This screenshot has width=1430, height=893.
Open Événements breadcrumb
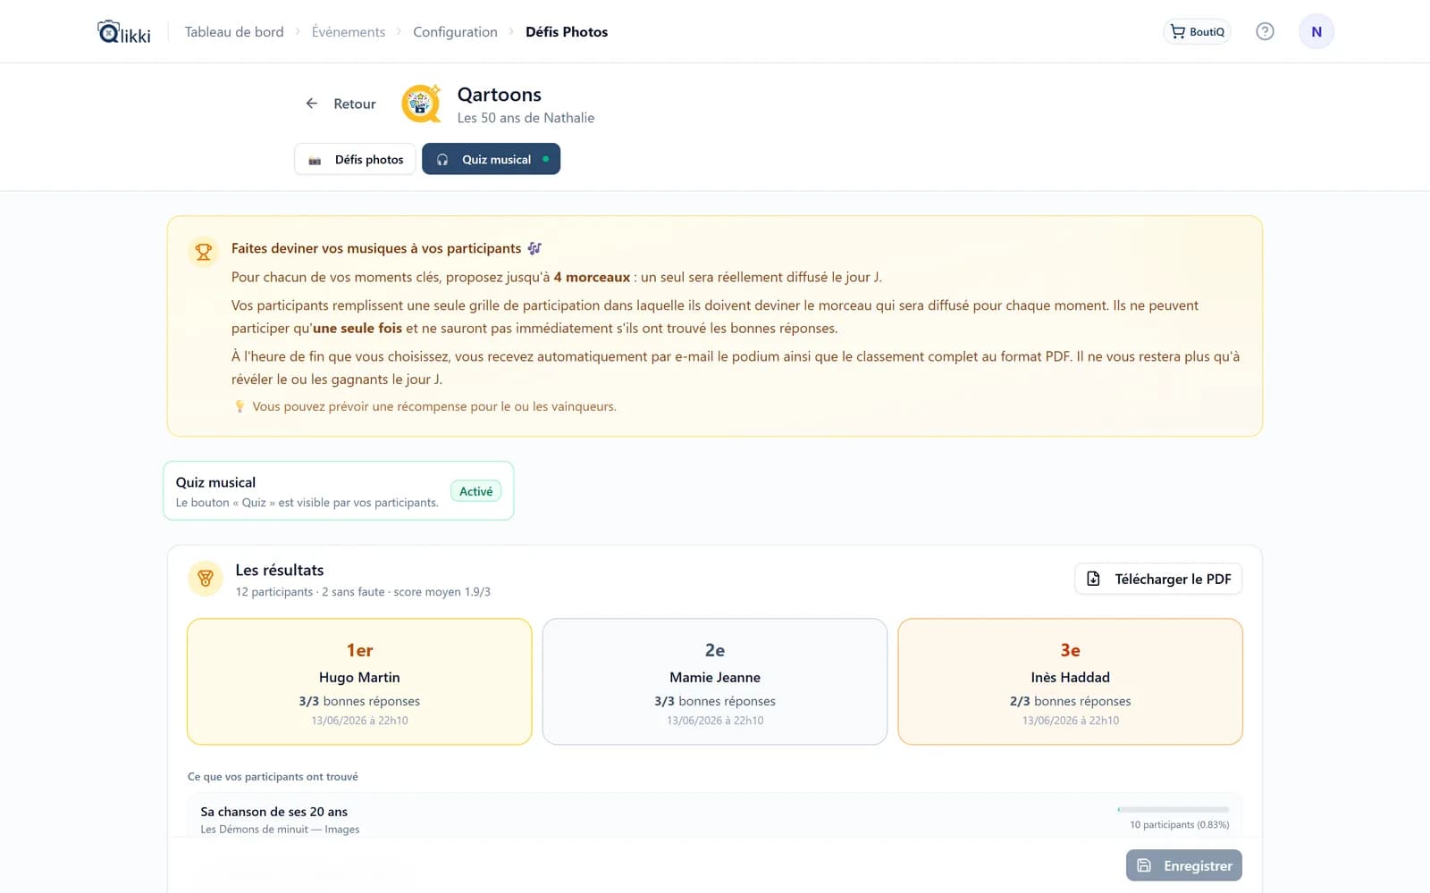[x=349, y=32]
